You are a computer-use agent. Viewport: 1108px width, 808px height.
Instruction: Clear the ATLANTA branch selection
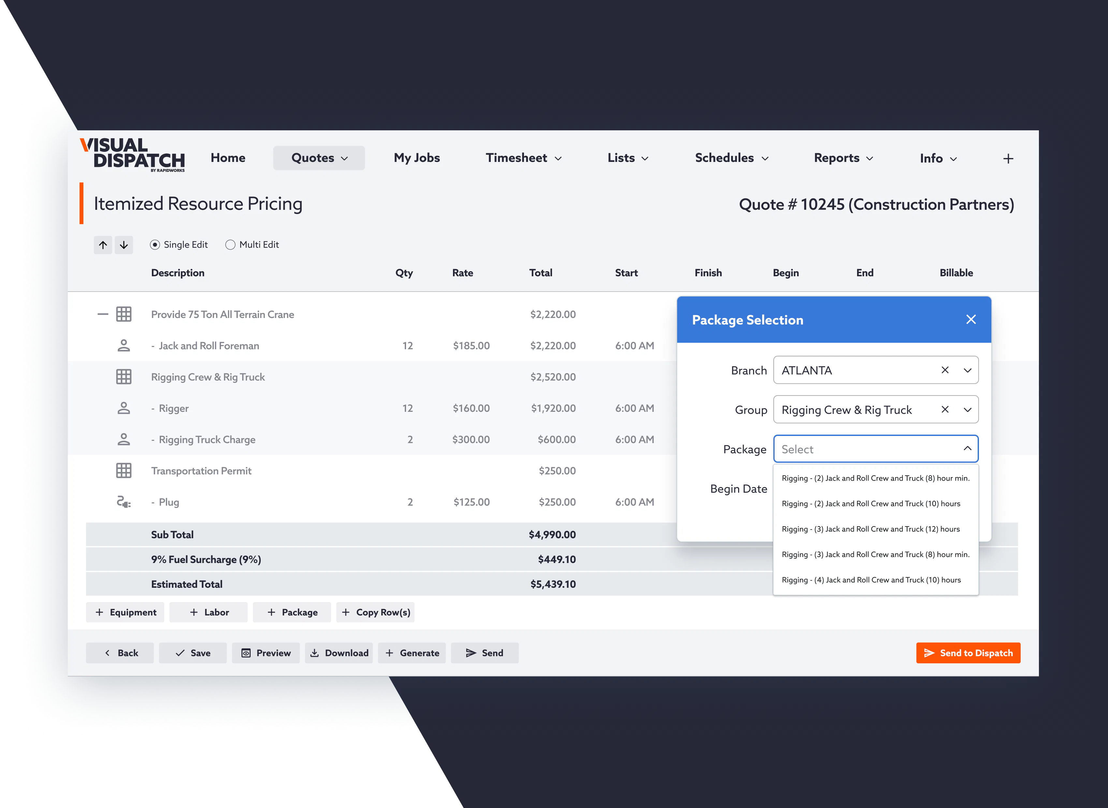click(x=945, y=370)
